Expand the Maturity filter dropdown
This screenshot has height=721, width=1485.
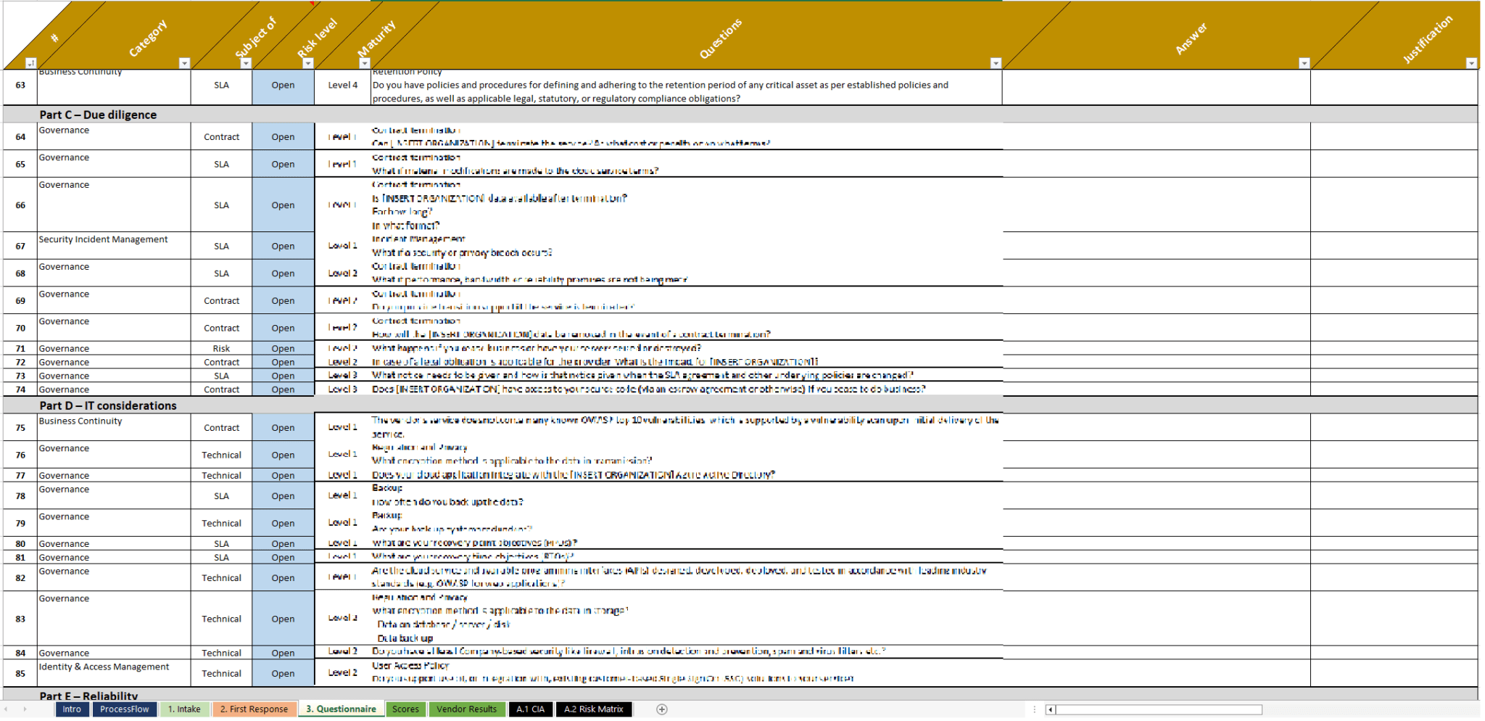pyautogui.click(x=365, y=64)
